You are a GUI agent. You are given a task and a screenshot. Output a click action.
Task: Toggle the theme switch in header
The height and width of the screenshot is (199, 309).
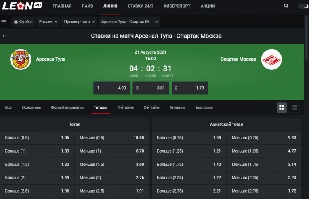tap(303, 6)
